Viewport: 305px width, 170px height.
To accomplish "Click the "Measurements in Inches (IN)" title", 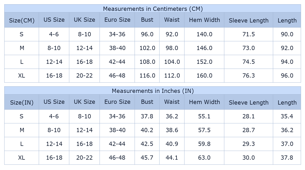I will pyautogui.click(x=153, y=91).
